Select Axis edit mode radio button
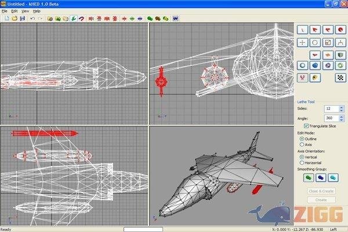The width and height of the screenshot is (348, 232). tap(302, 145)
